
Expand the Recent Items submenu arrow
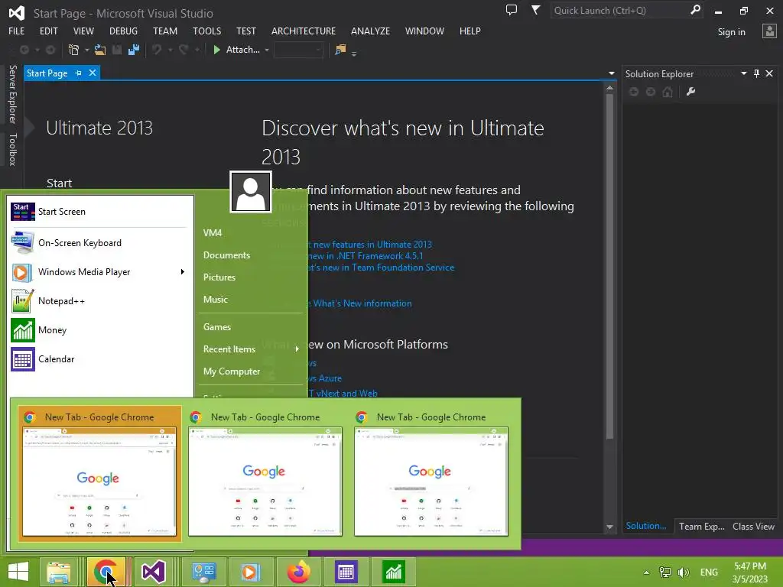coord(297,349)
